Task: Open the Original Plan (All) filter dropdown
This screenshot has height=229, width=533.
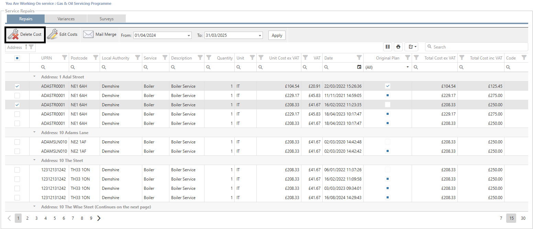Action: click(408, 67)
